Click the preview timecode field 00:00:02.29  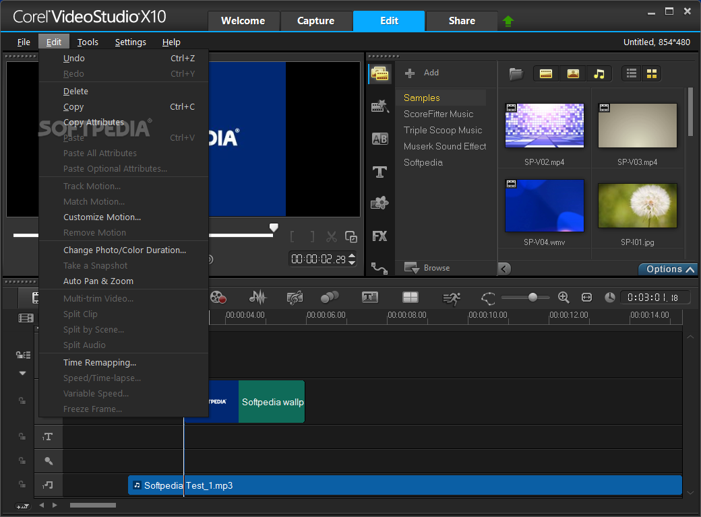[x=318, y=259]
